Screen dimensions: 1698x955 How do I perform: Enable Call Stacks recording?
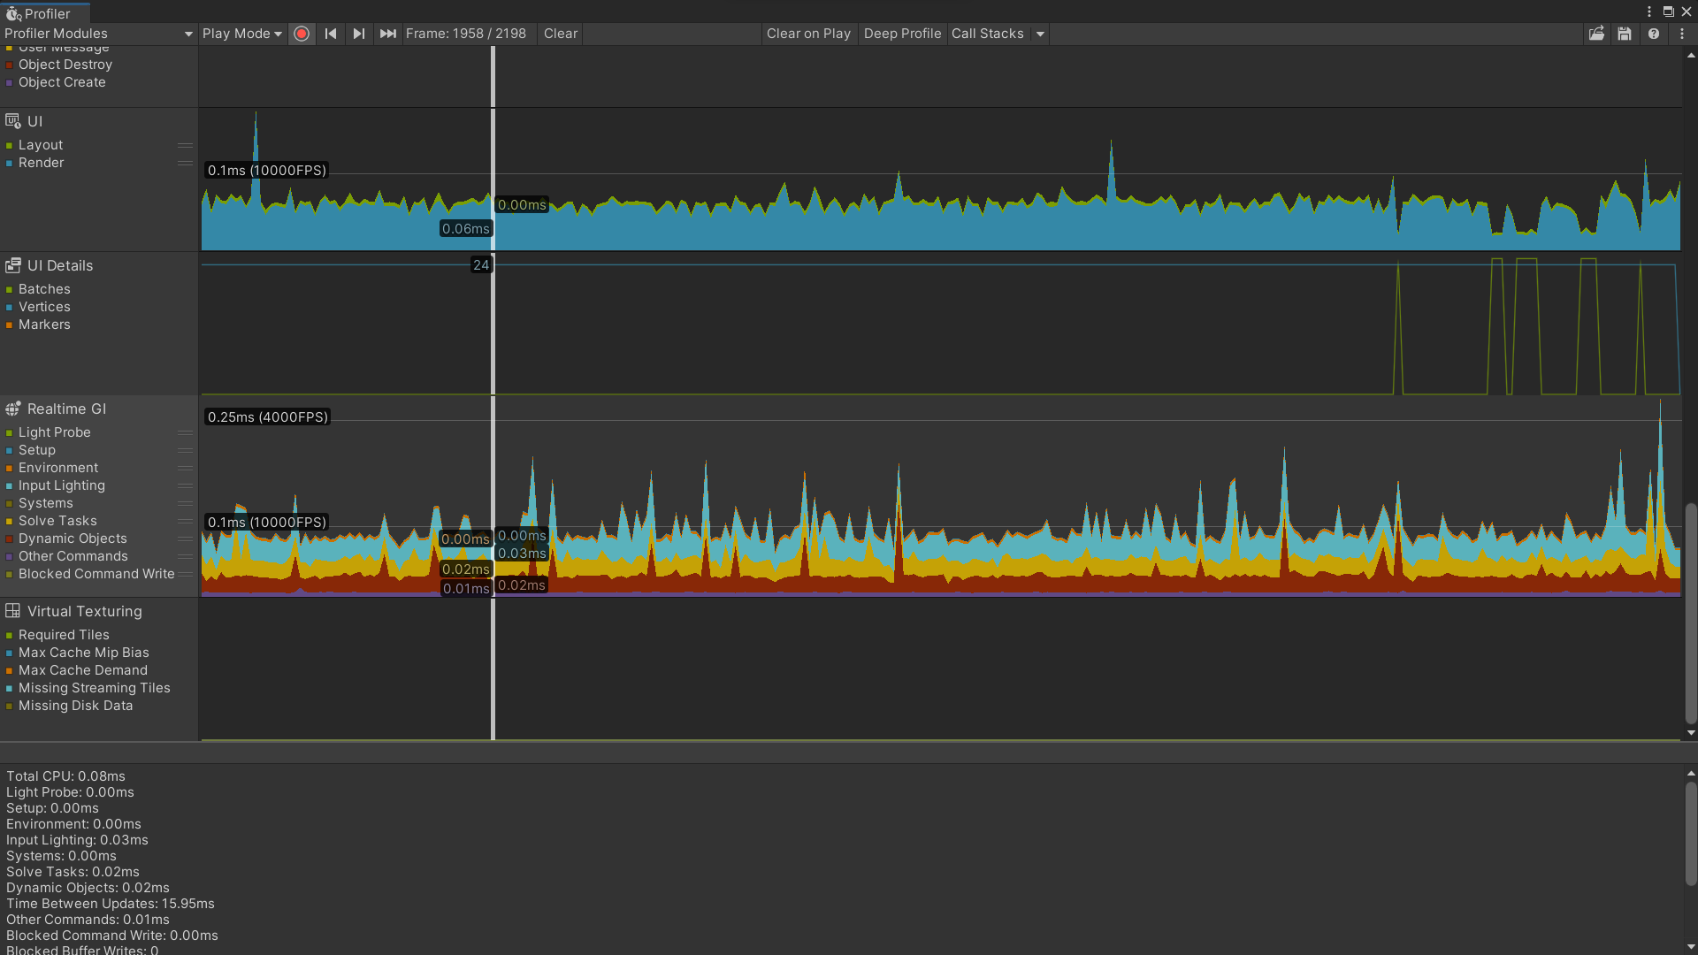click(987, 34)
